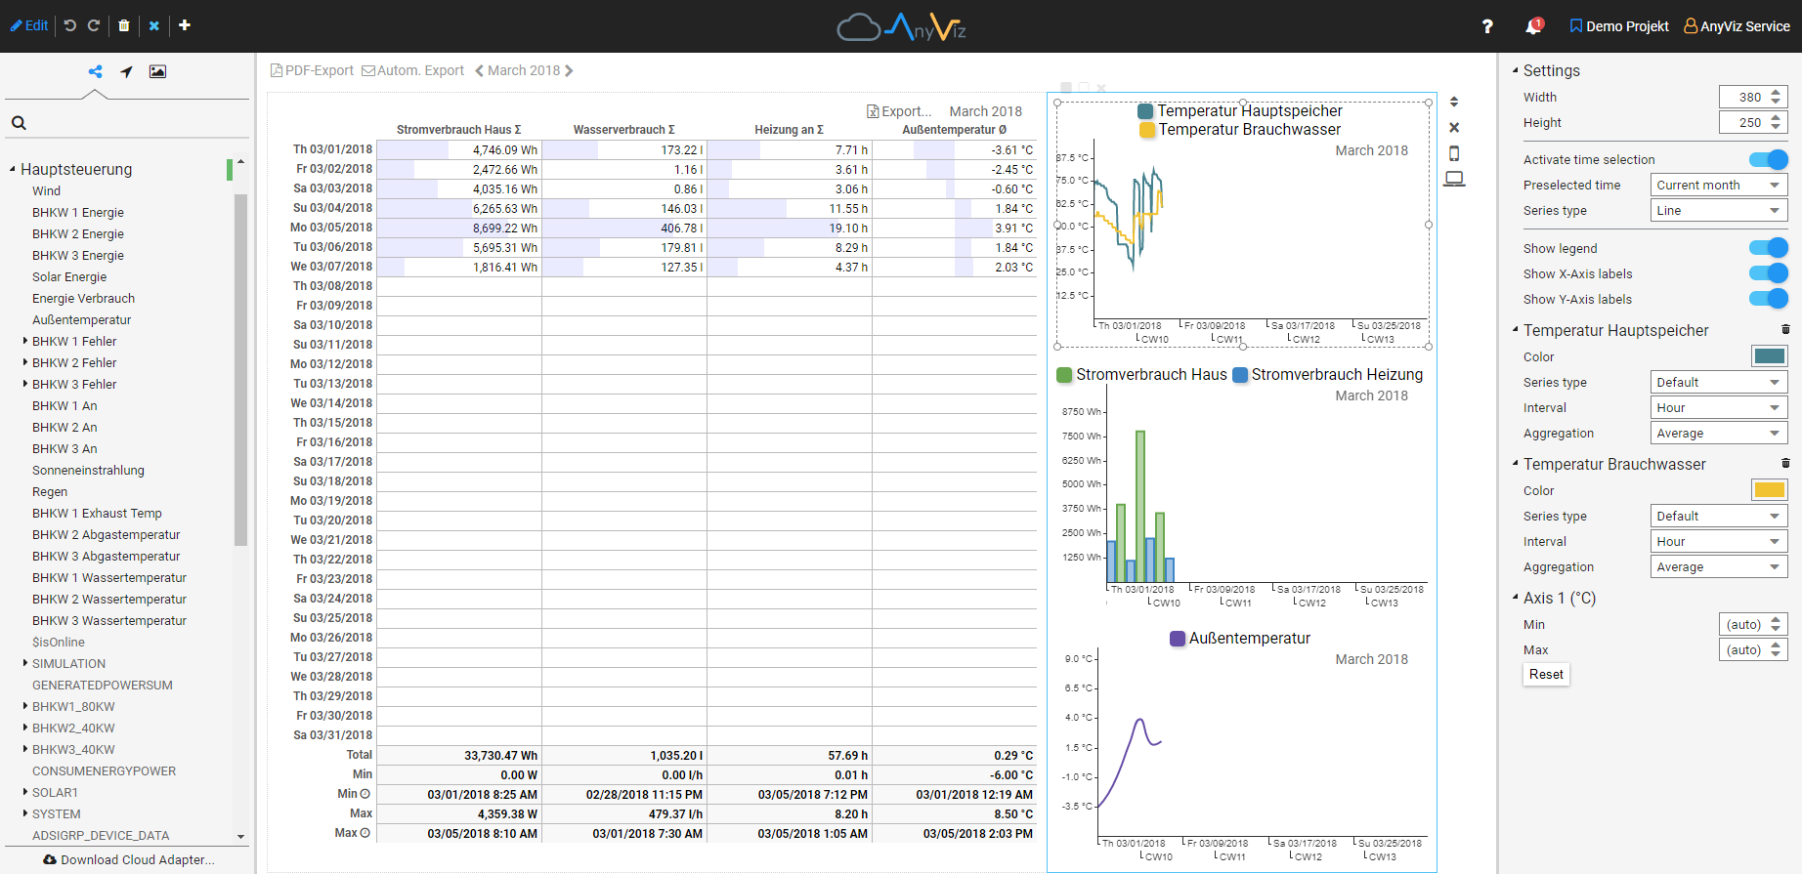Screen dimensions: 1802x874
Task: Expand the BHKW 1 Fehler tree node
Action: point(25,341)
